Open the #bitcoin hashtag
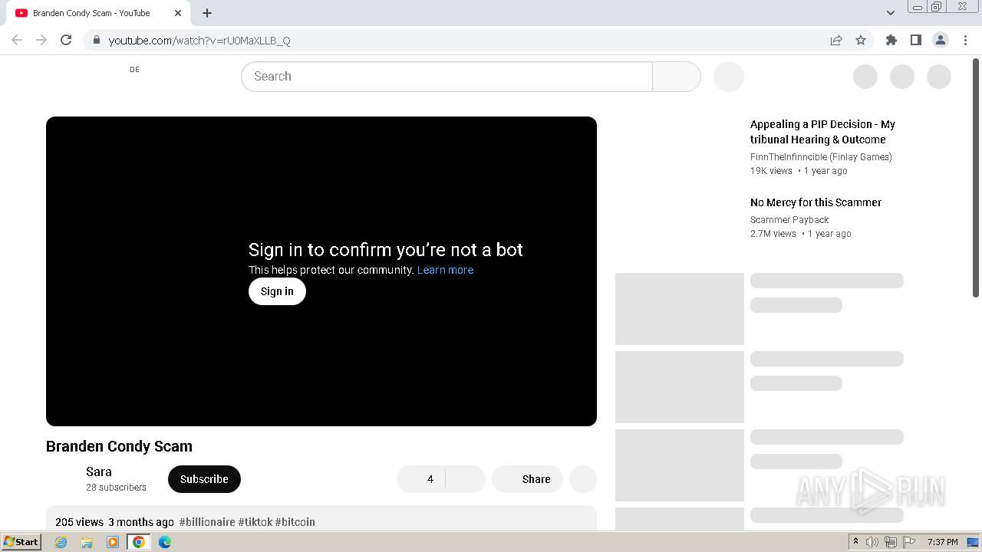This screenshot has width=982, height=552. (295, 522)
